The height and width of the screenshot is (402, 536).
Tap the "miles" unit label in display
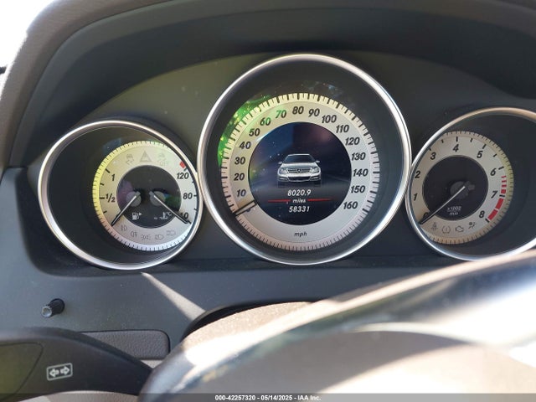point(299,201)
